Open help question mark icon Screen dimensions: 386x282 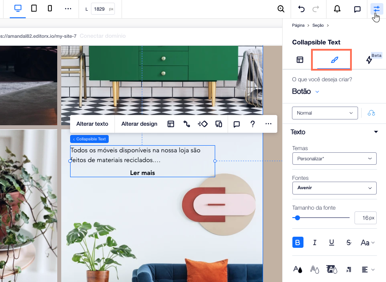point(252,124)
